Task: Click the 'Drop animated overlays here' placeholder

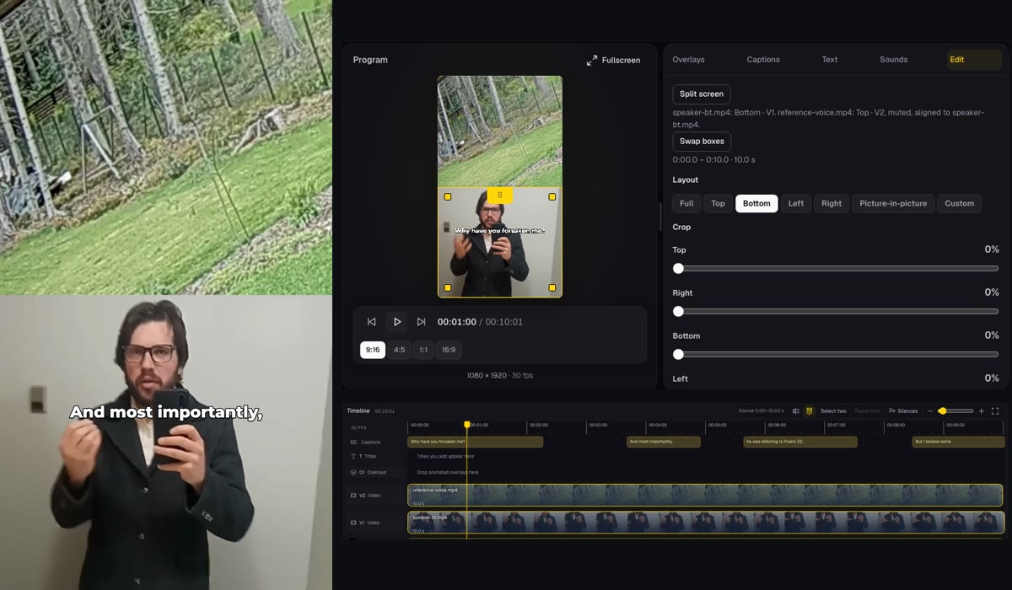Action: 447,472
